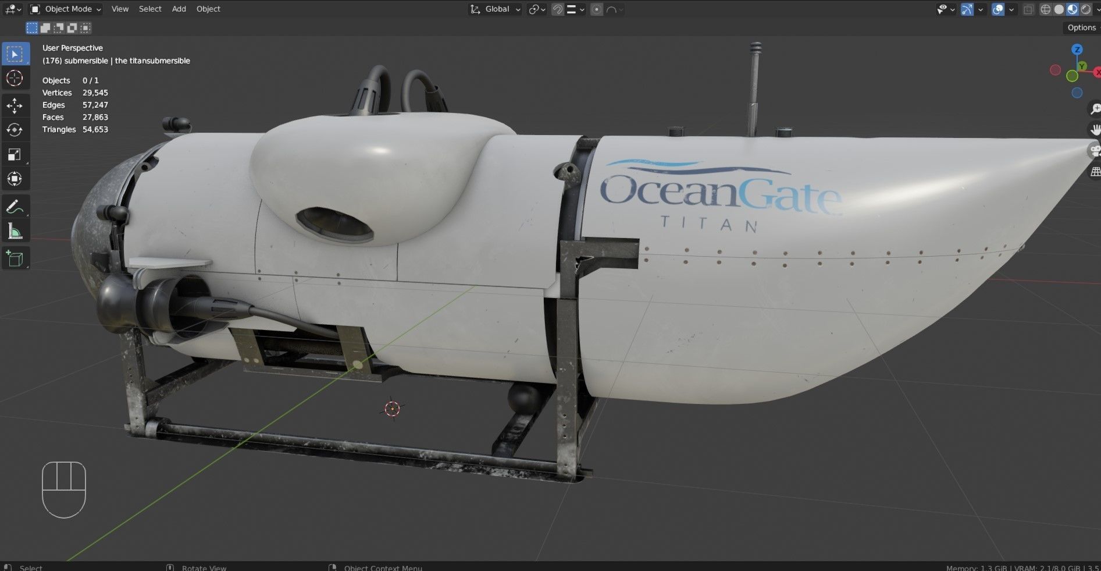Open the pivot point dropdown
This screenshot has width=1101, height=571.
[x=537, y=9]
